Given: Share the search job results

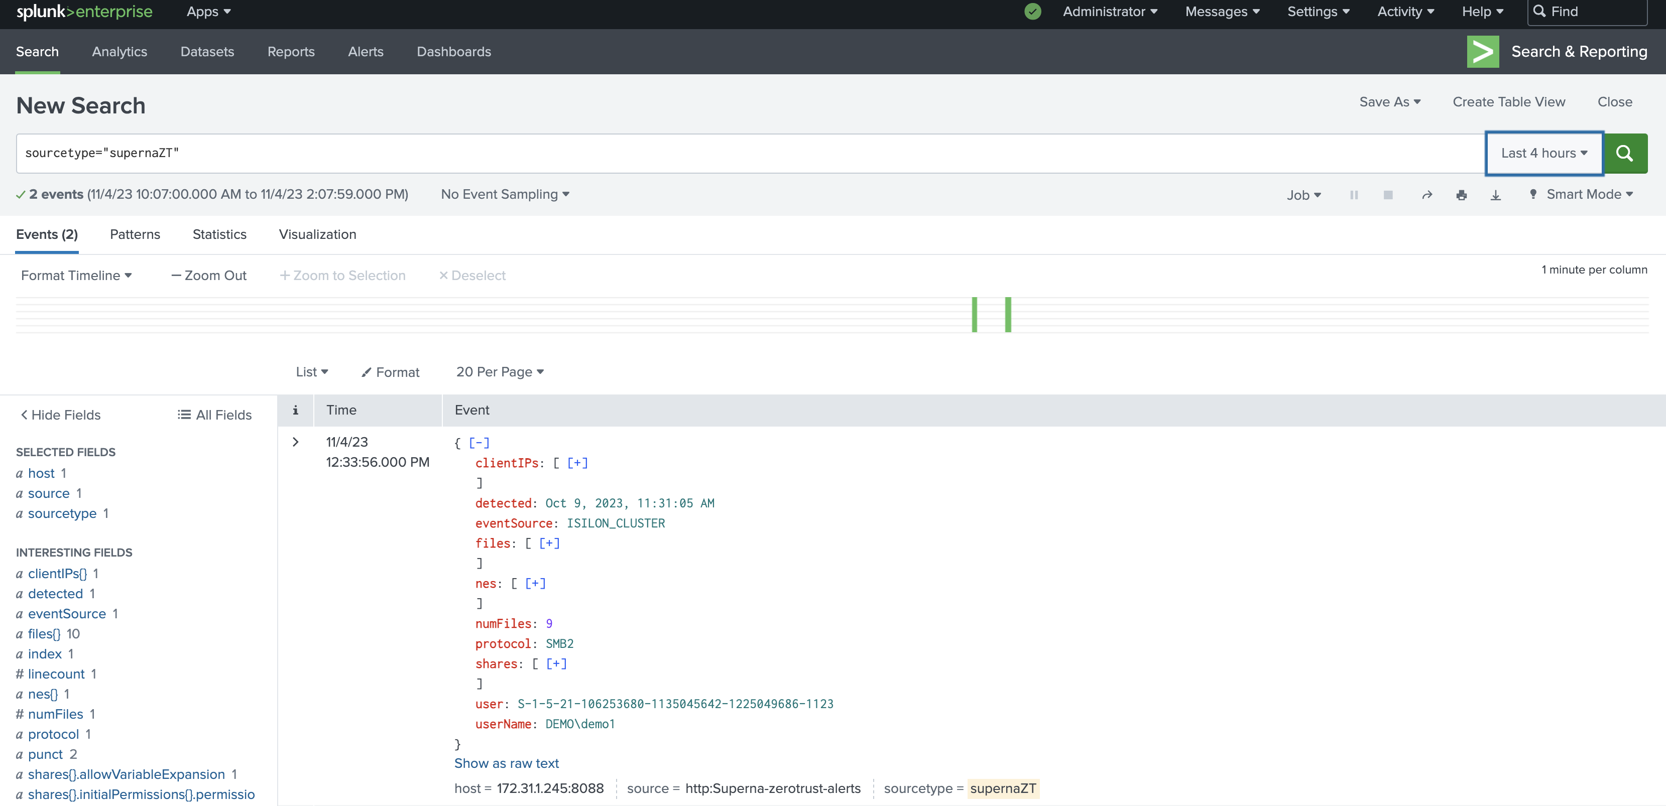Looking at the screenshot, I should (x=1427, y=195).
